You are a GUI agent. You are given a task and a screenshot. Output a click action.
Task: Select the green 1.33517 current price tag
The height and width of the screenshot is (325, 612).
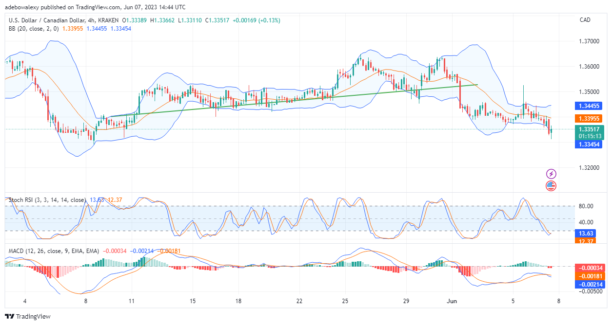click(590, 129)
